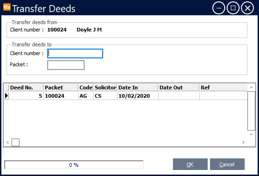Click the 0 % progress bar
The image size is (259, 176).
click(x=74, y=165)
